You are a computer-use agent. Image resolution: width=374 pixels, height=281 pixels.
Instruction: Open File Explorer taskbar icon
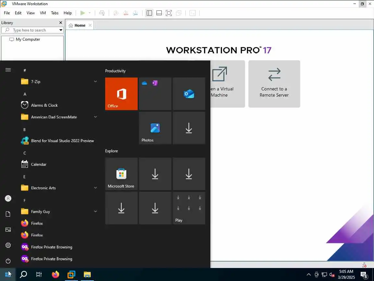(87, 274)
